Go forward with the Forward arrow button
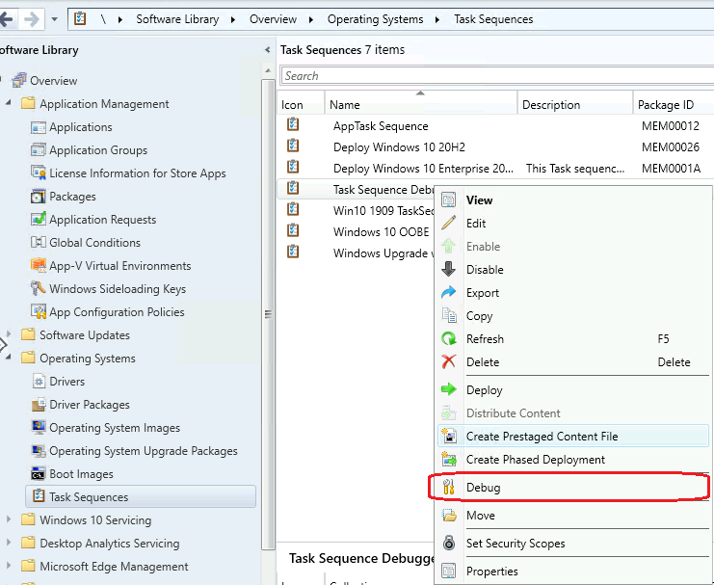714x585 pixels. click(x=32, y=19)
